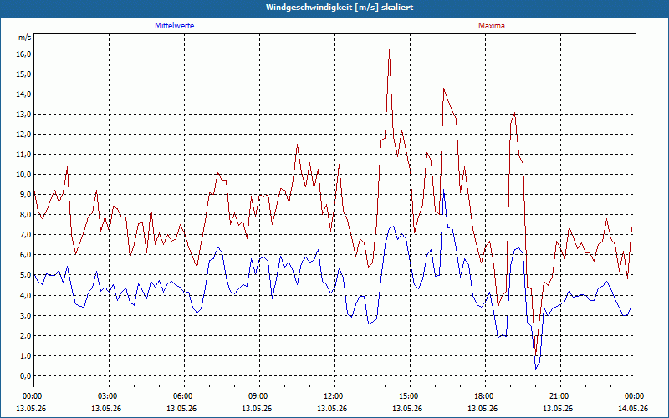This screenshot has width=669, height=418.
Task: Click the '16,0' y-axis value
Action: 23,54
